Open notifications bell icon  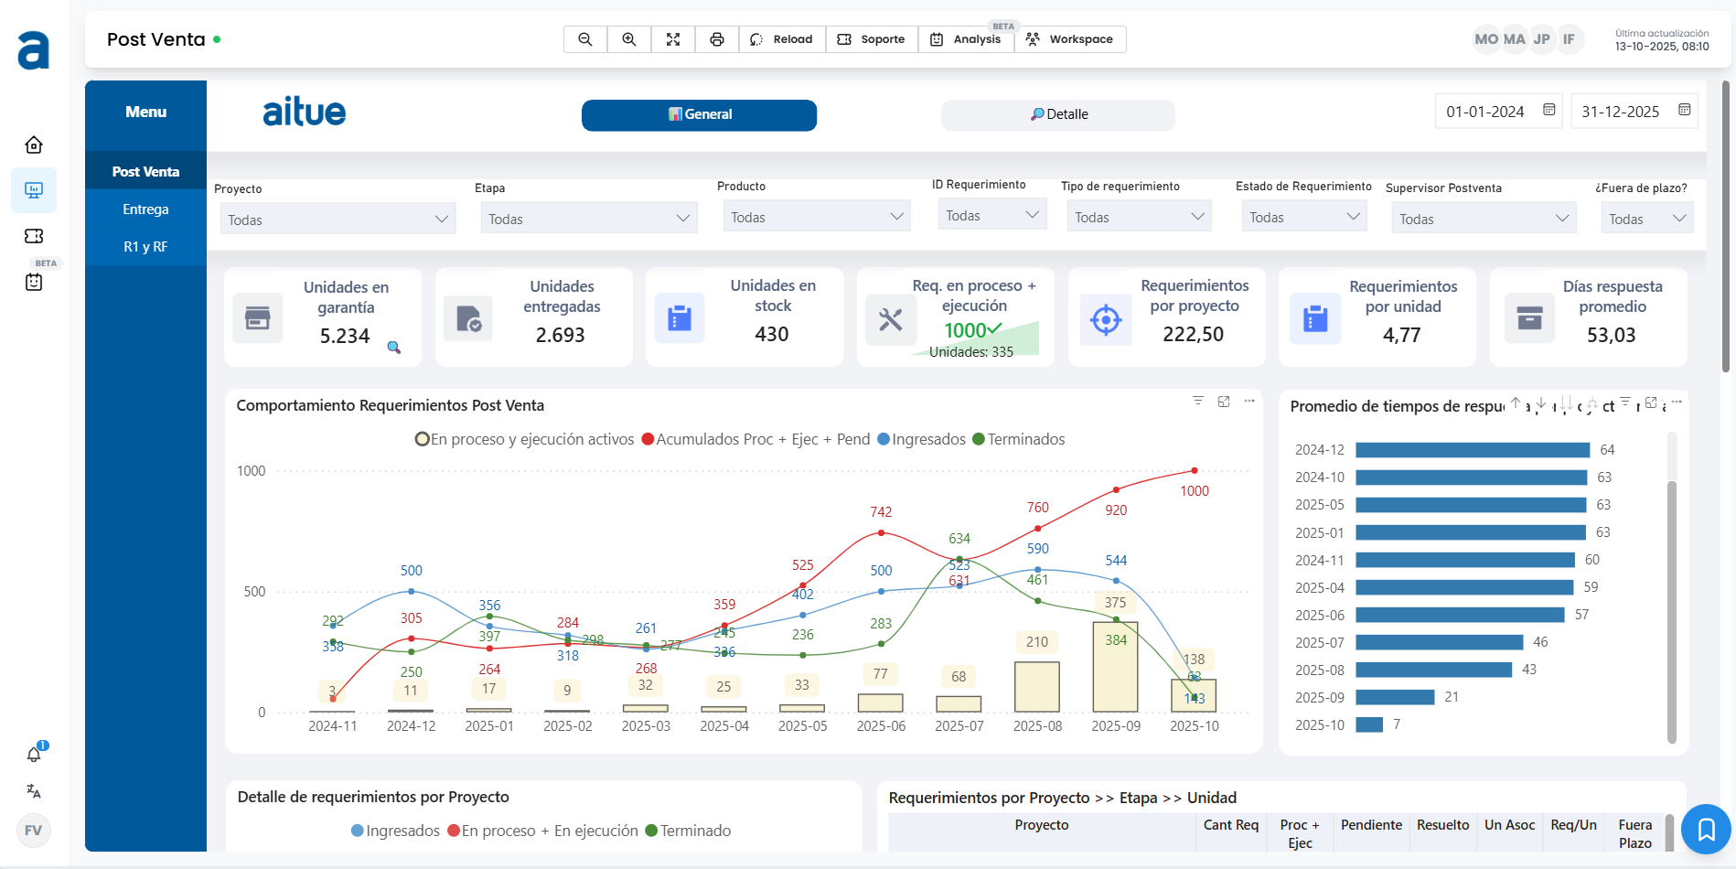pyautogui.click(x=34, y=755)
